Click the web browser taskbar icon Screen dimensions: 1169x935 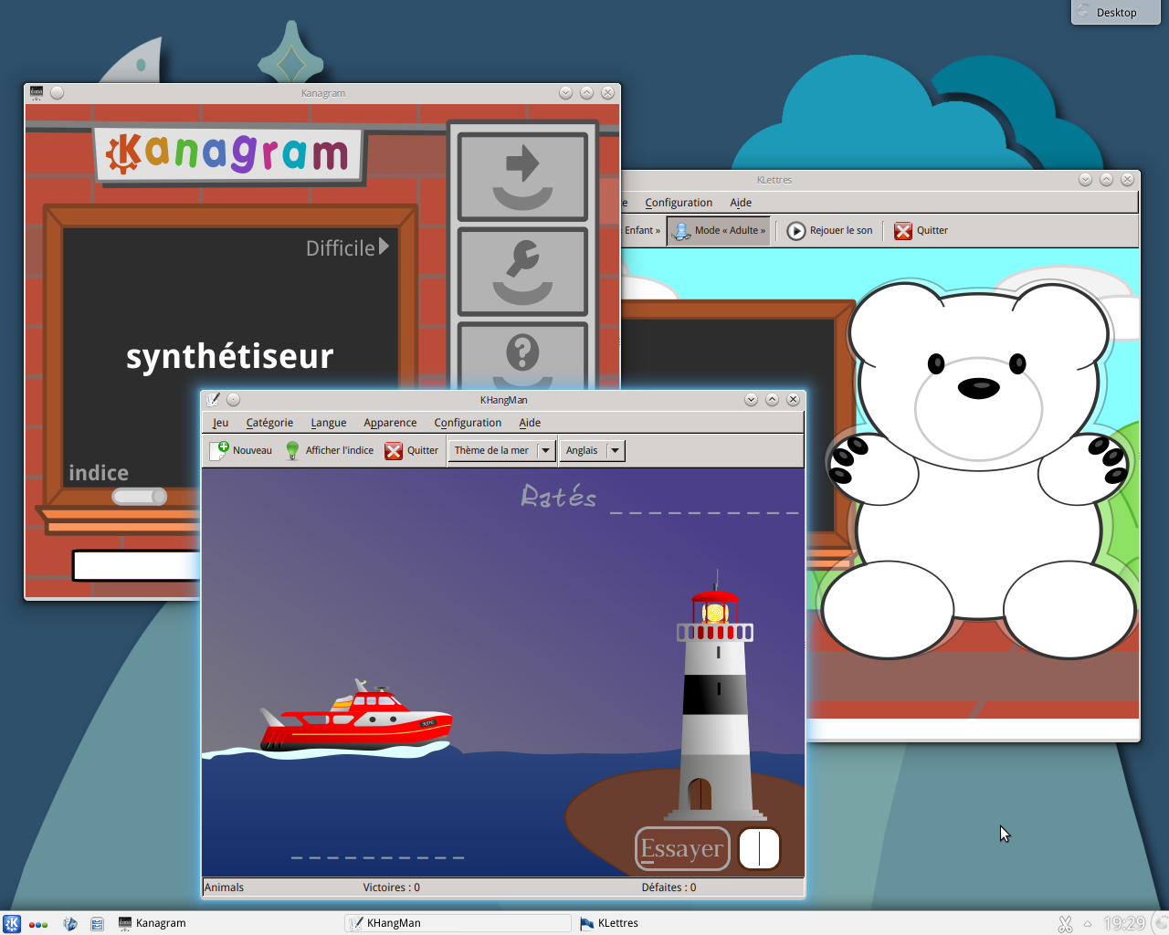point(70,924)
